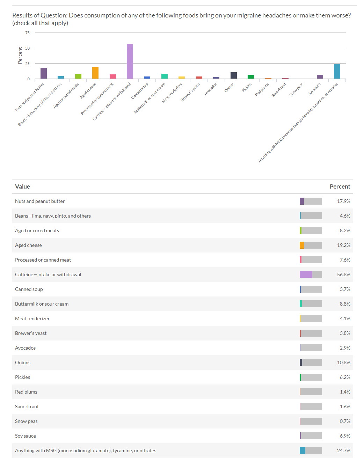Click the blue MSG bar at chart's right end
357x469 pixels.
point(337,72)
